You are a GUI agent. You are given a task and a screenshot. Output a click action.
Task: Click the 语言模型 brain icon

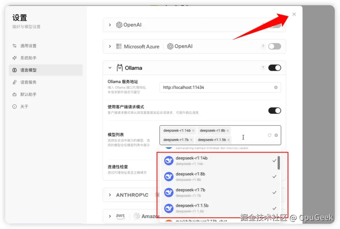point(14,70)
